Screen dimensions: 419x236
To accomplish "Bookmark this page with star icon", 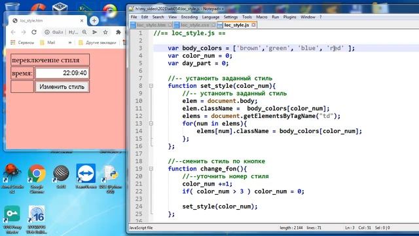I will 105,32.
